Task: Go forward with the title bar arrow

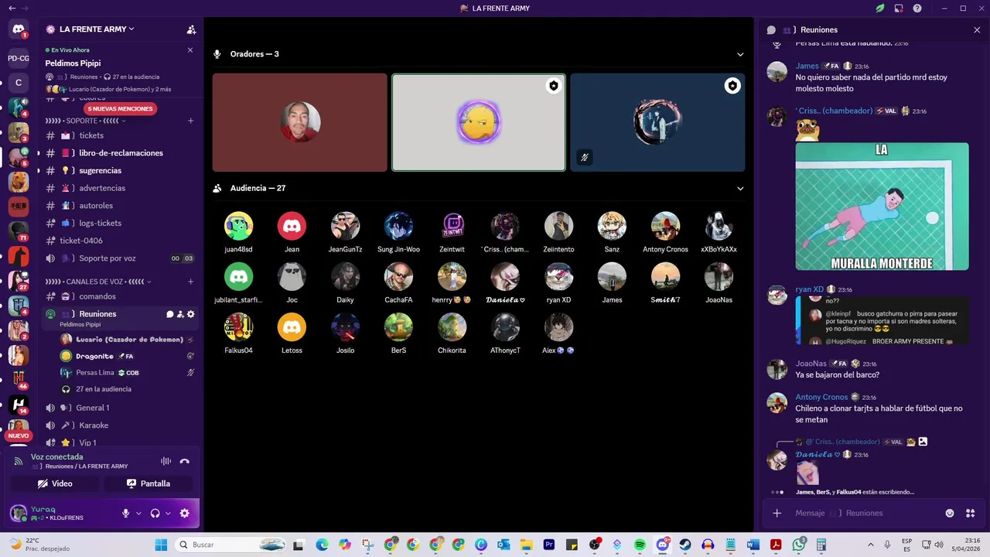Action: (24, 9)
